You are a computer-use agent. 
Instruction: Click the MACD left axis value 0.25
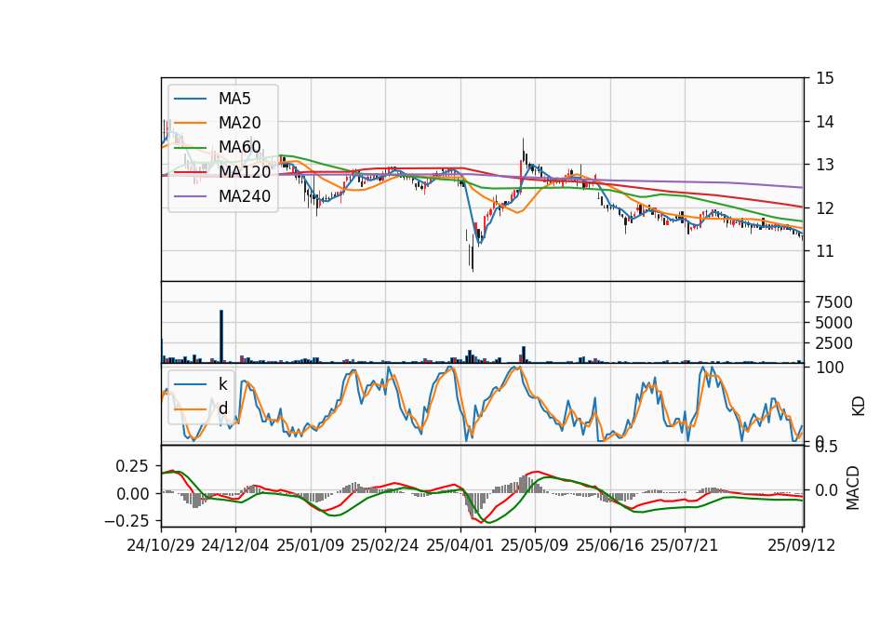click(131, 466)
